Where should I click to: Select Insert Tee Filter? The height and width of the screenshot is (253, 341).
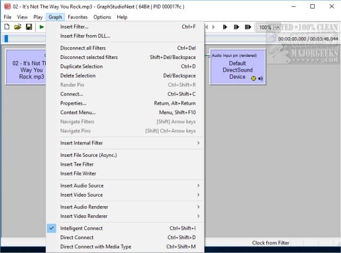[x=125, y=164]
